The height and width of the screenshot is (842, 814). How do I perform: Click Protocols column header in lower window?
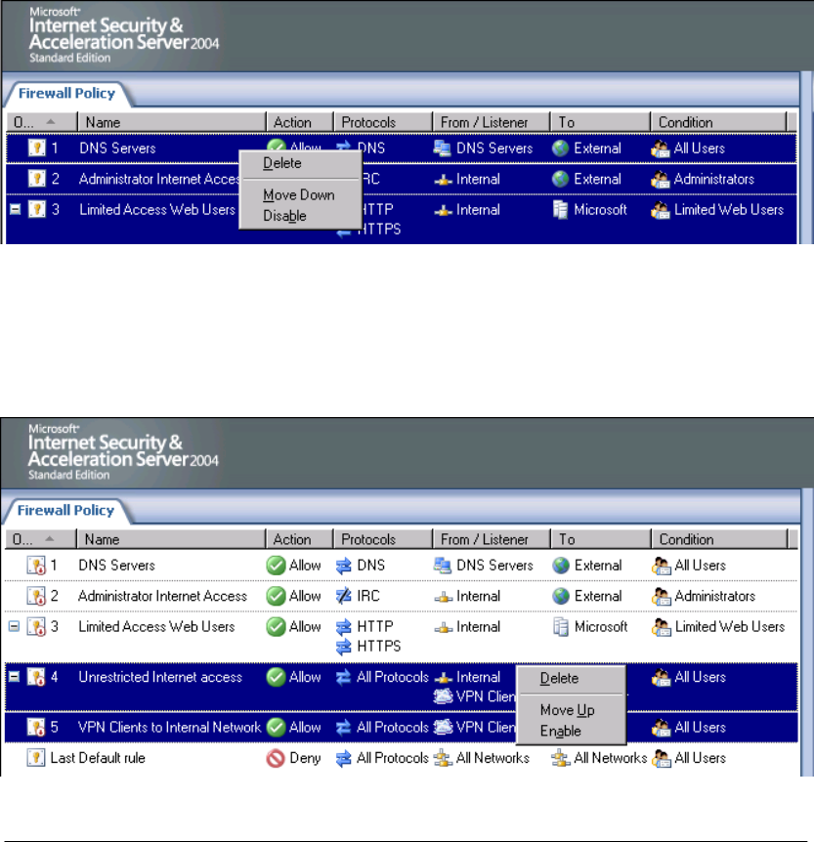click(383, 539)
